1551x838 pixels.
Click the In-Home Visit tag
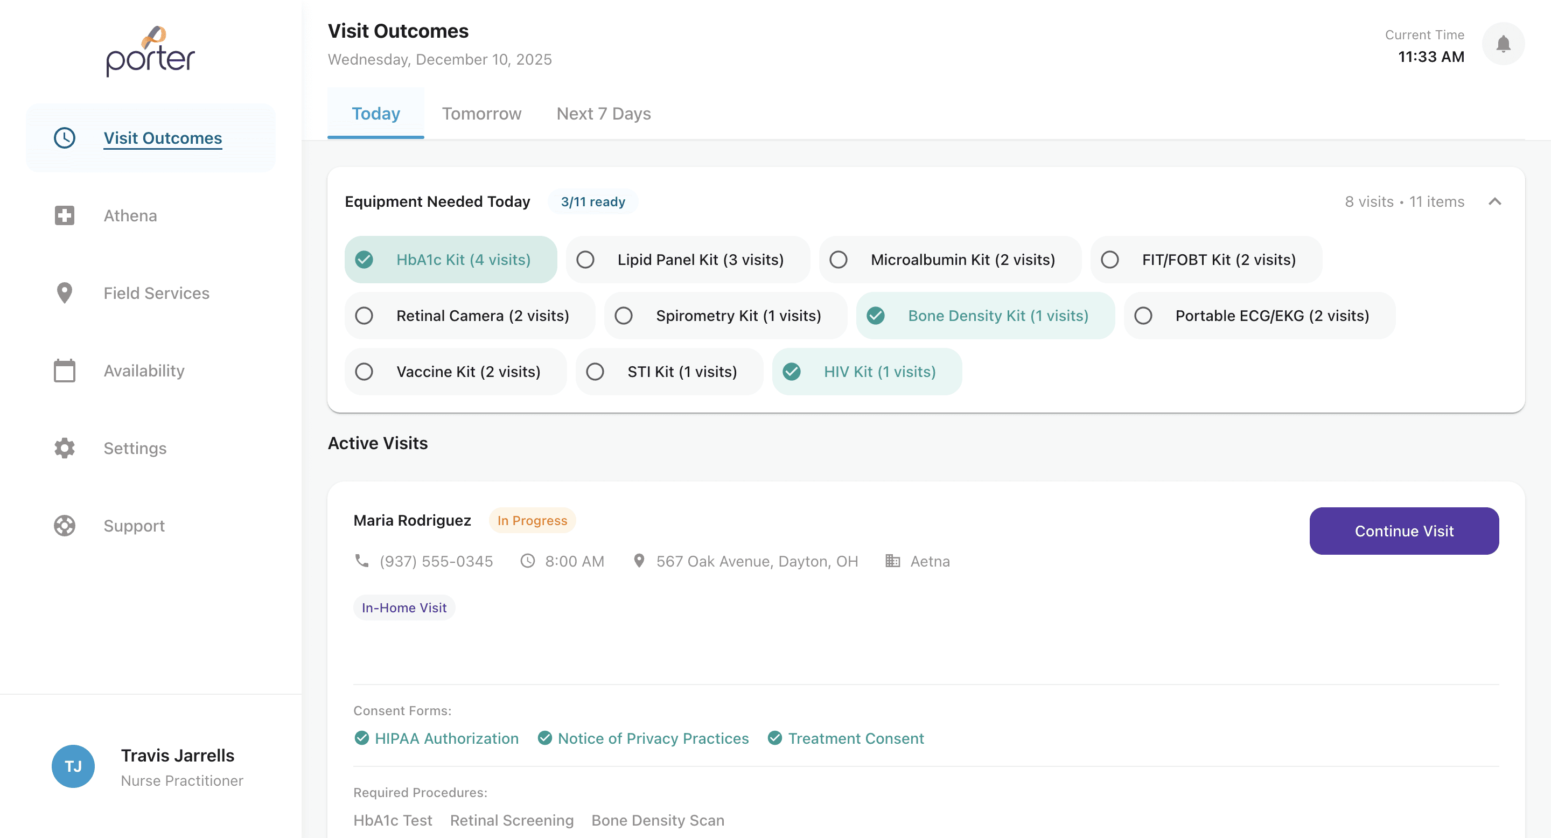[404, 607]
